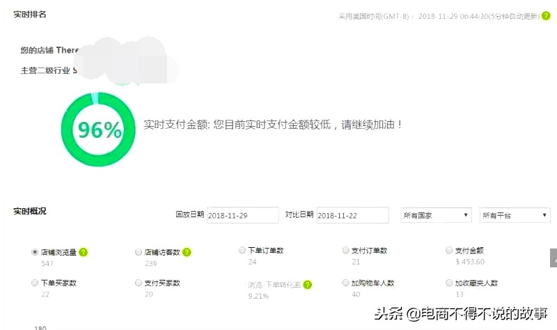Click the 2018-11-29 06:44:30 timestamp text
The height and width of the screenshot is (330, 557).
453,16
